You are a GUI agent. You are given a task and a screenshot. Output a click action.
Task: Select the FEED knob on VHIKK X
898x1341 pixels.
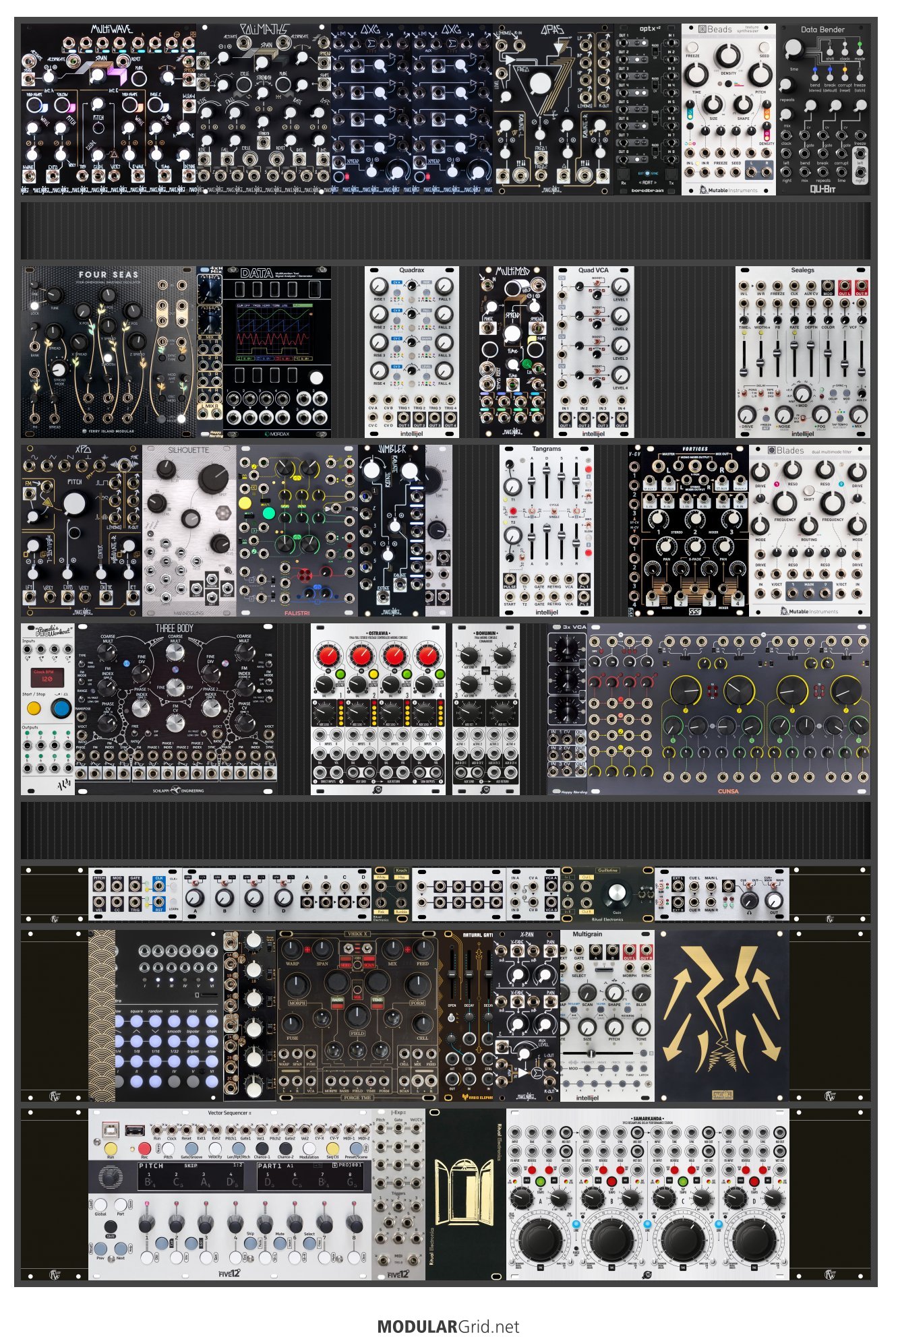click(x=422, y=949)
